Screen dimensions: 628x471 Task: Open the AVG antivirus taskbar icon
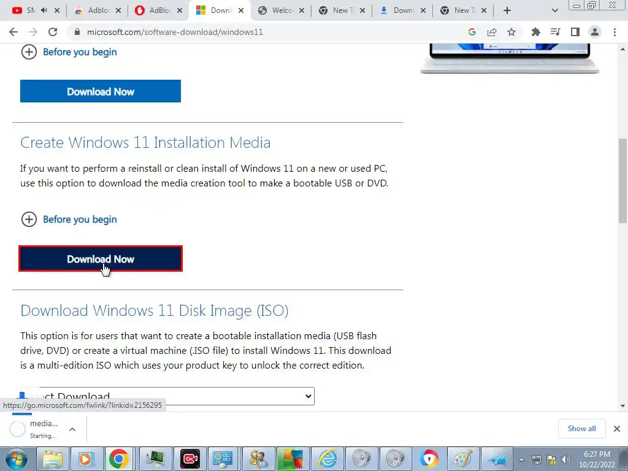point(293,459)
